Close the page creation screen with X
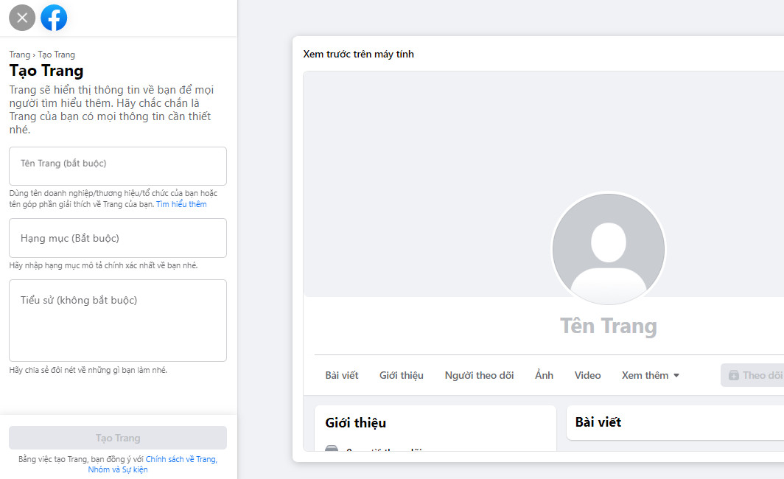 pos(23,18)
